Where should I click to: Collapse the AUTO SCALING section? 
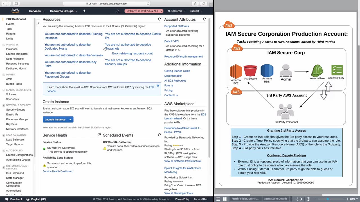(4, 151)
